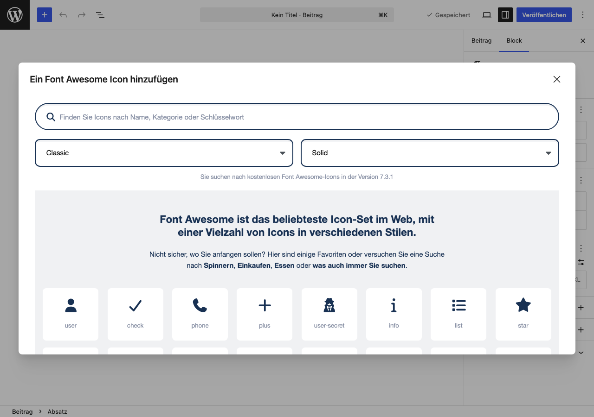Open the block inserter plus button
This screenshot has width=594, height=417.
[45, 15]
